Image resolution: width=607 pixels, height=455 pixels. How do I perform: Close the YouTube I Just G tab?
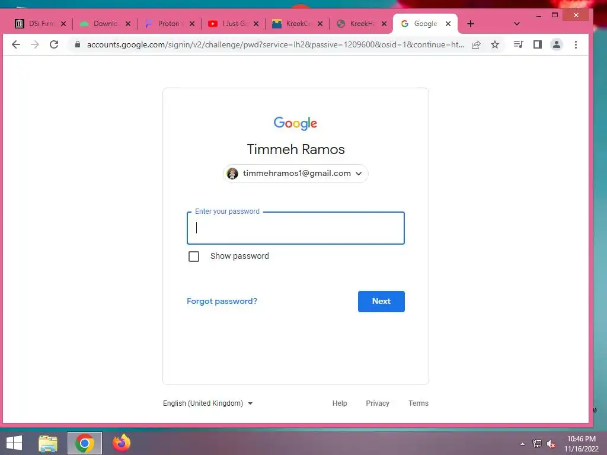tap(256, 24)
